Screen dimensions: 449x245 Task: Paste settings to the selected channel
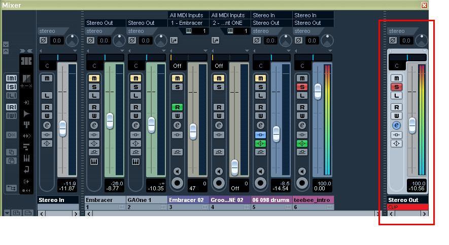[x=11, y=160]
